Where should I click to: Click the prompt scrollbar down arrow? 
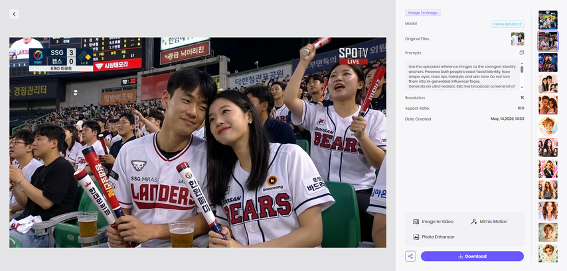[x=522, y=87]
